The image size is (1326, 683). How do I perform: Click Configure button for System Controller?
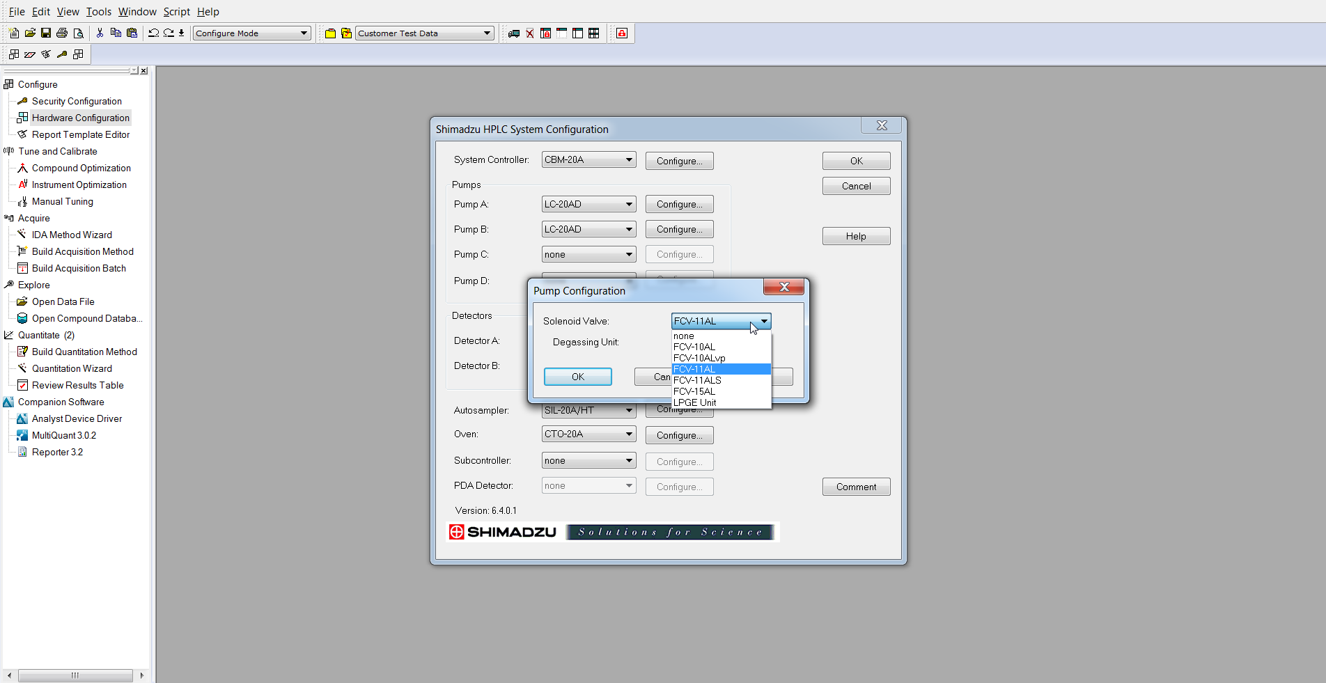(680, 161)
